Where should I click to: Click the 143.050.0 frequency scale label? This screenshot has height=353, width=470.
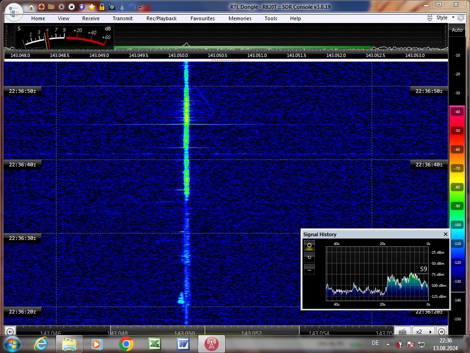[x=178, y=55]
